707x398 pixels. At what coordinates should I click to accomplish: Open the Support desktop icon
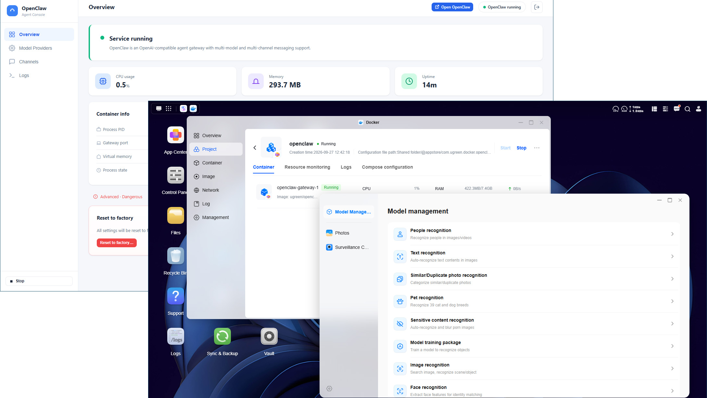(175, 296)
